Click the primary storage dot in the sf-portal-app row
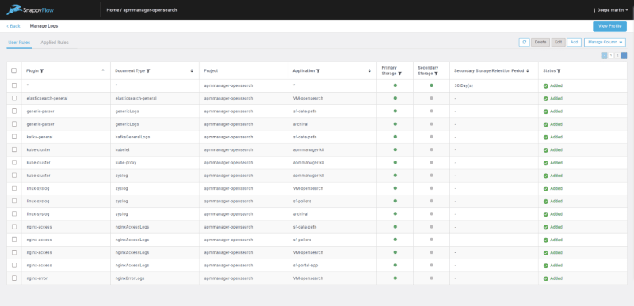This screenshot has height=306, width=634. pos(395,266)
